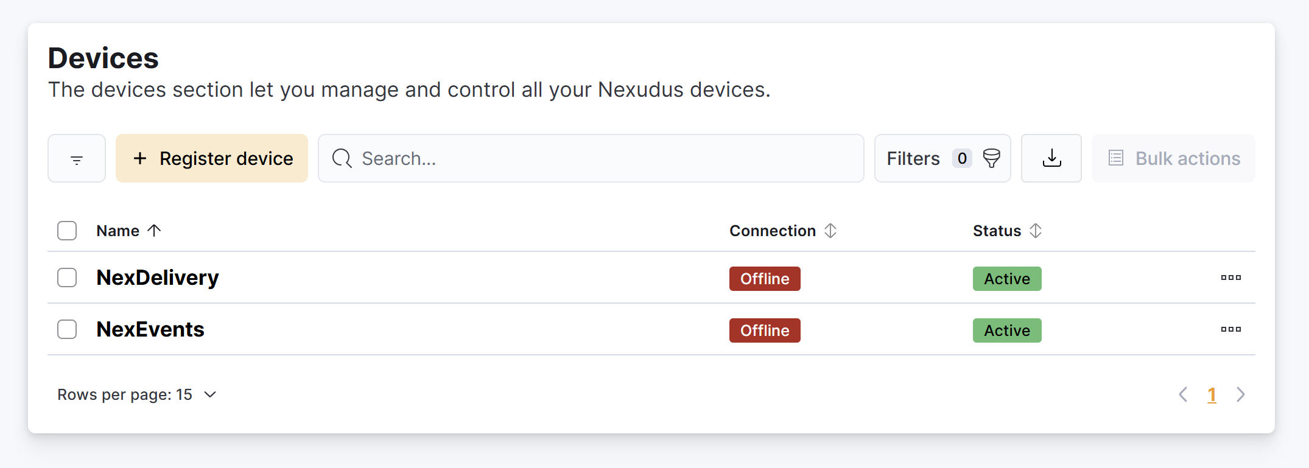The height and width of the screenshot is (468, 1309).
Task: Check the NexEvents row checkbox
Action: click(67, 329)
